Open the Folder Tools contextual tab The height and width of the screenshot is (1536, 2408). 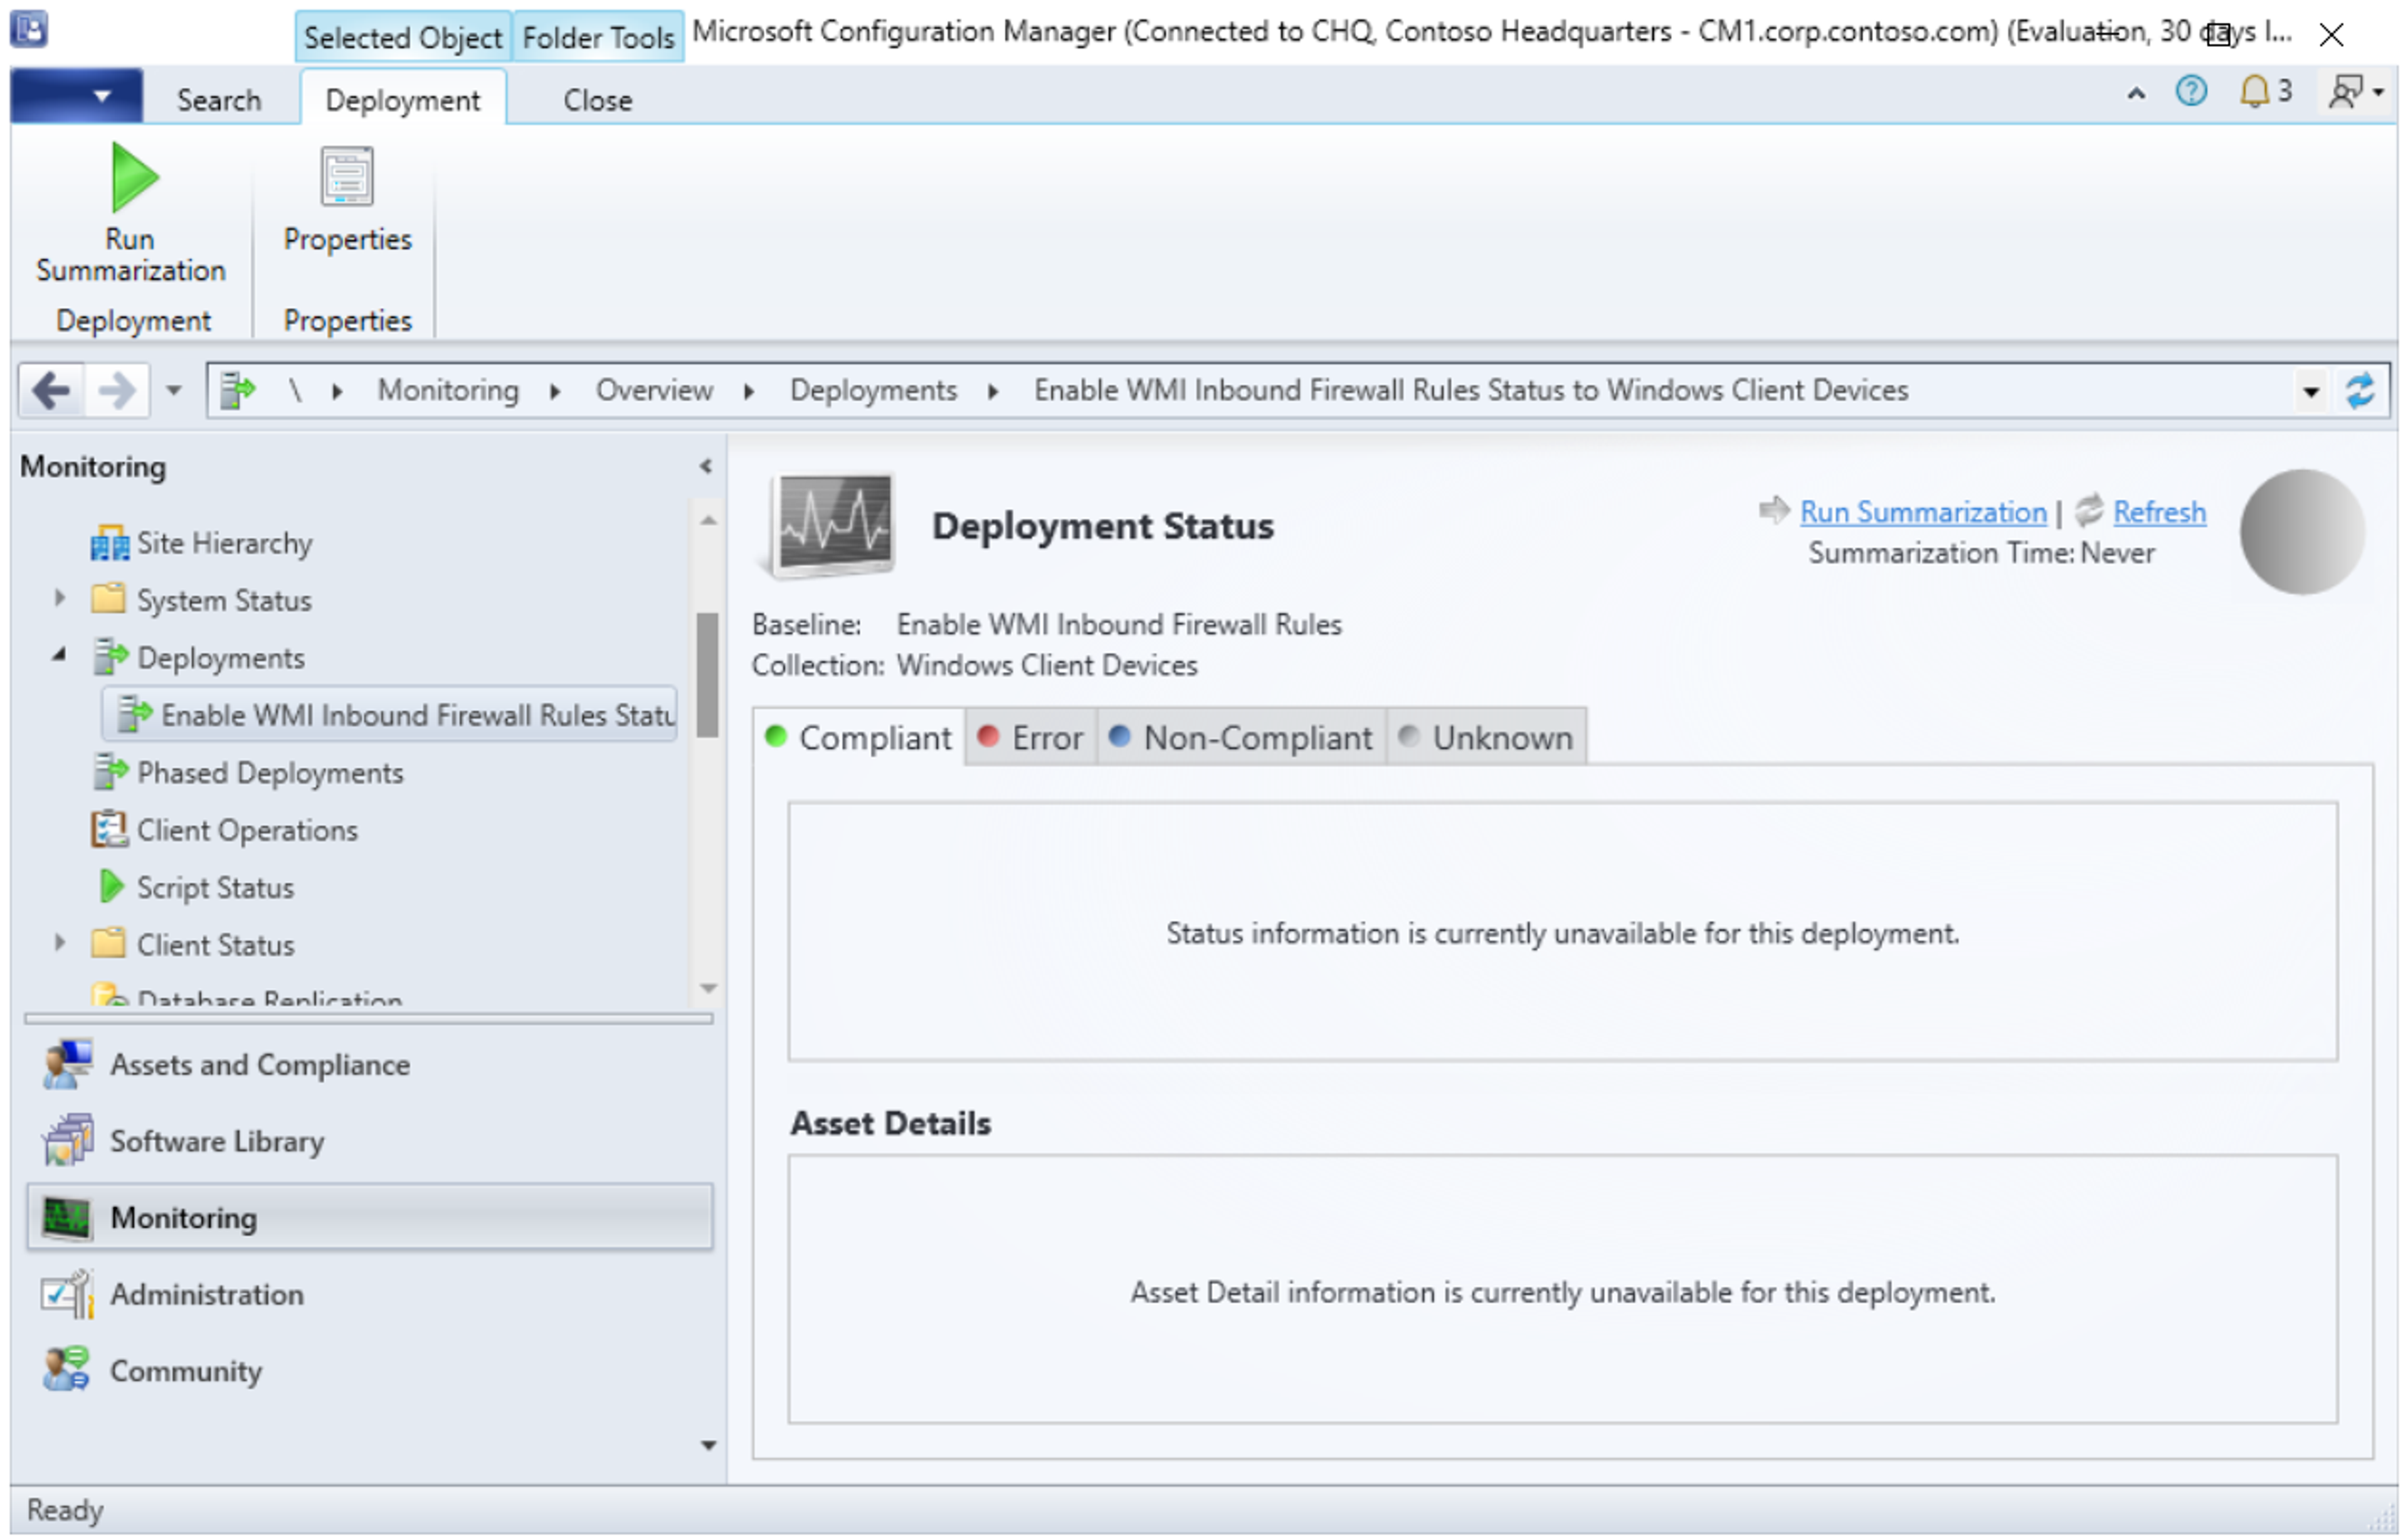(x=598, y=37)
